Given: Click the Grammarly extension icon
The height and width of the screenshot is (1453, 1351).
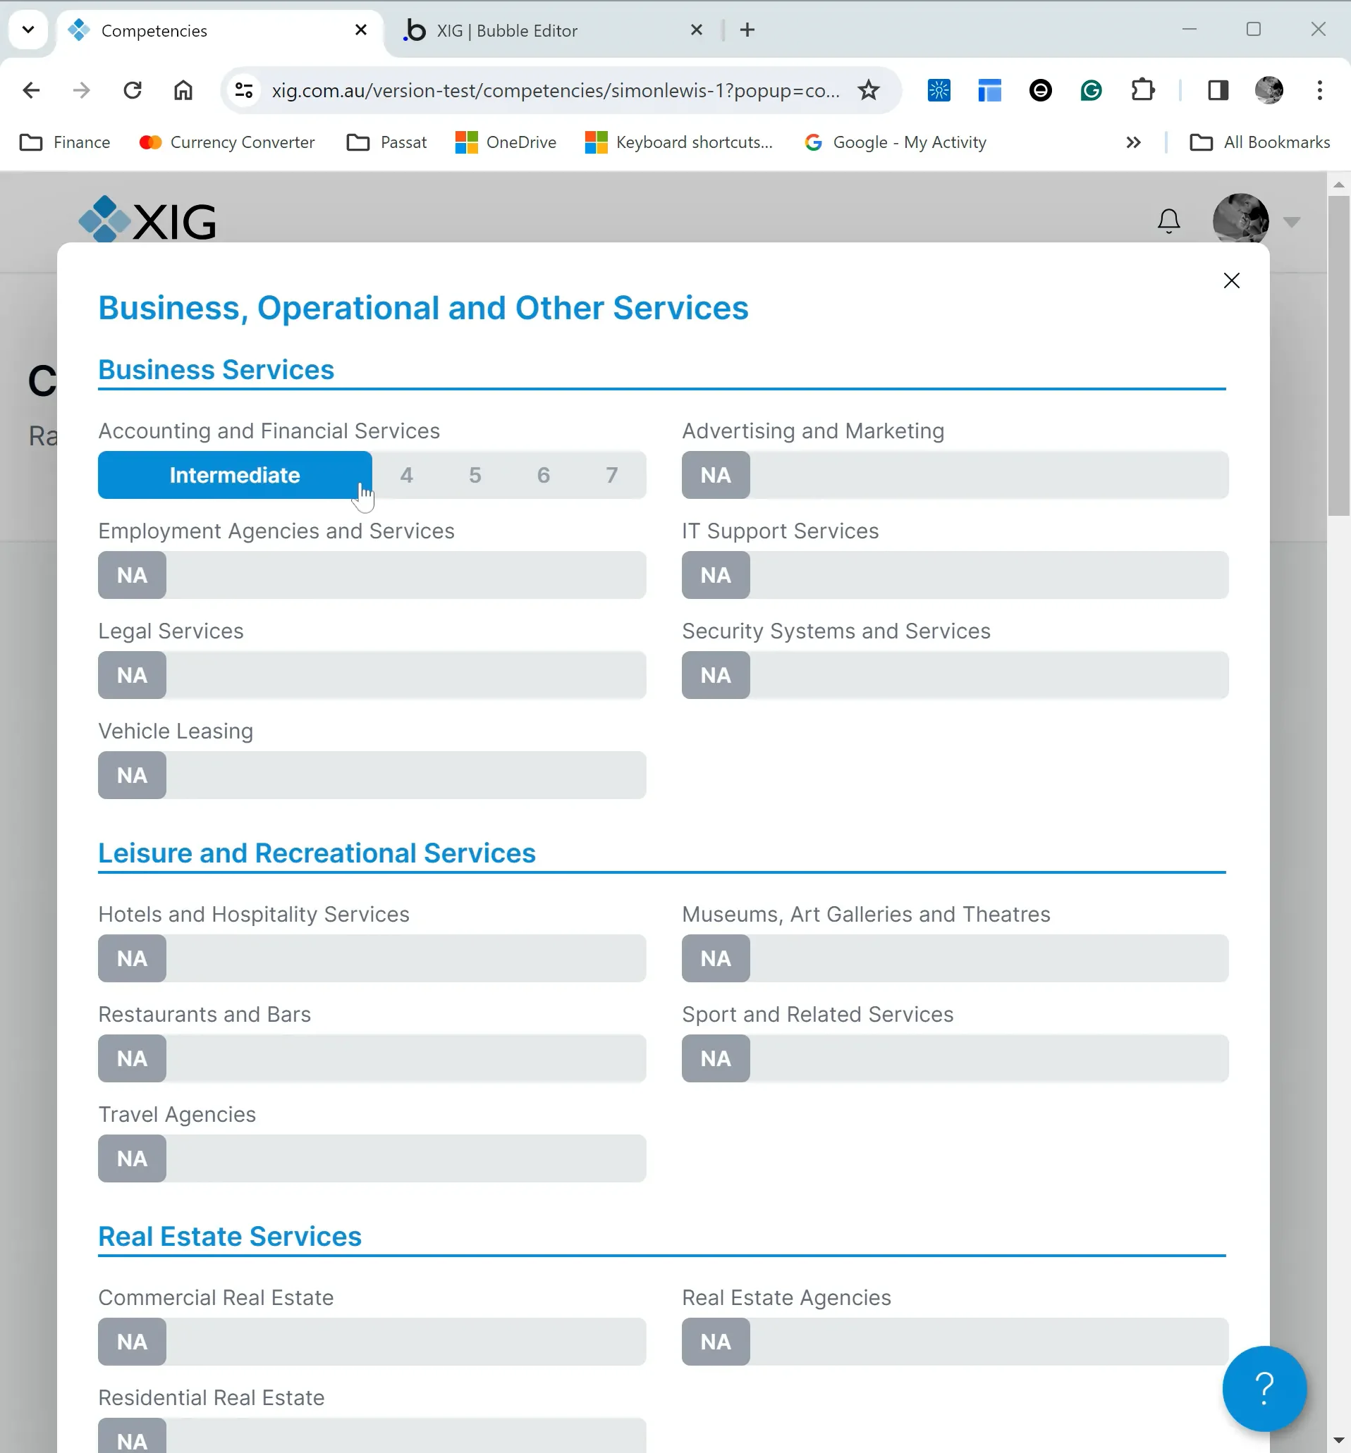Looking at the screenshot, I should (1091, 90).
